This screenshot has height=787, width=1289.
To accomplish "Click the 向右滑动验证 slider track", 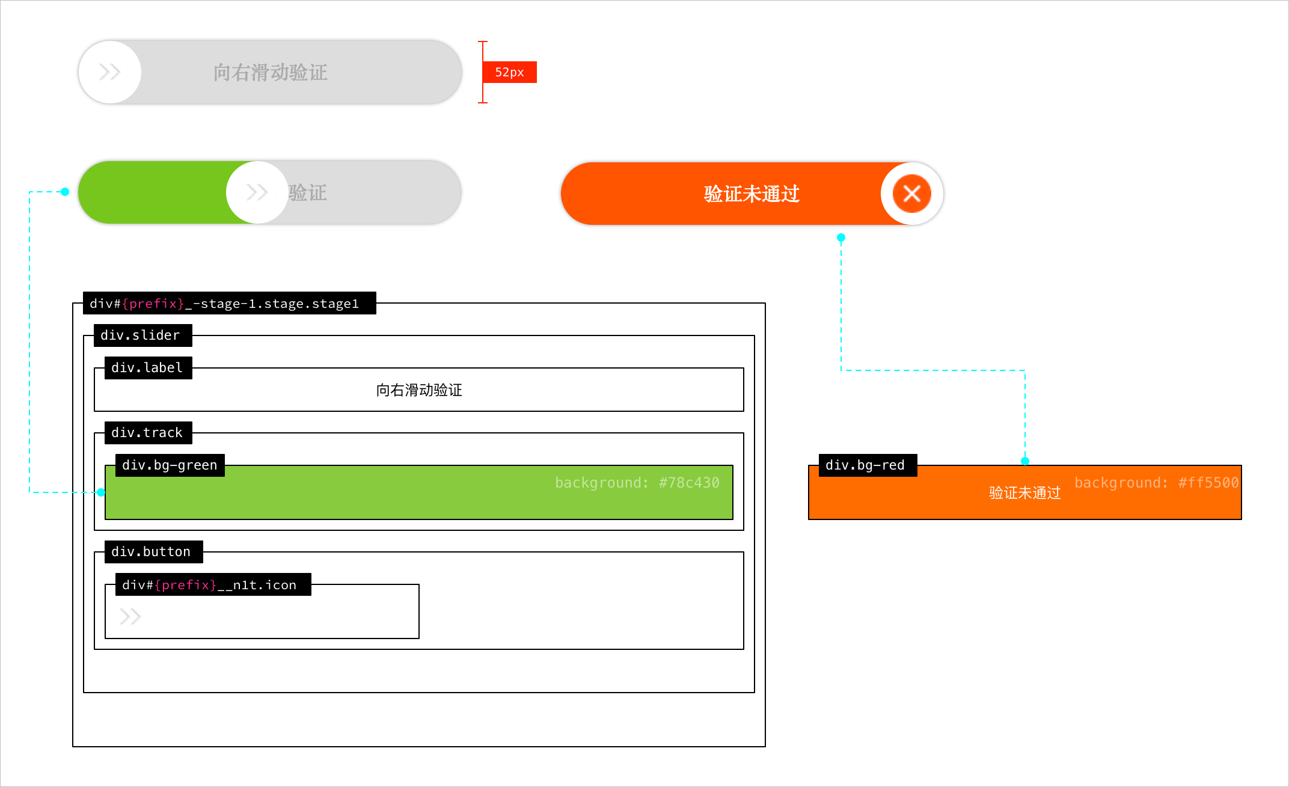I will click(271, 72).
